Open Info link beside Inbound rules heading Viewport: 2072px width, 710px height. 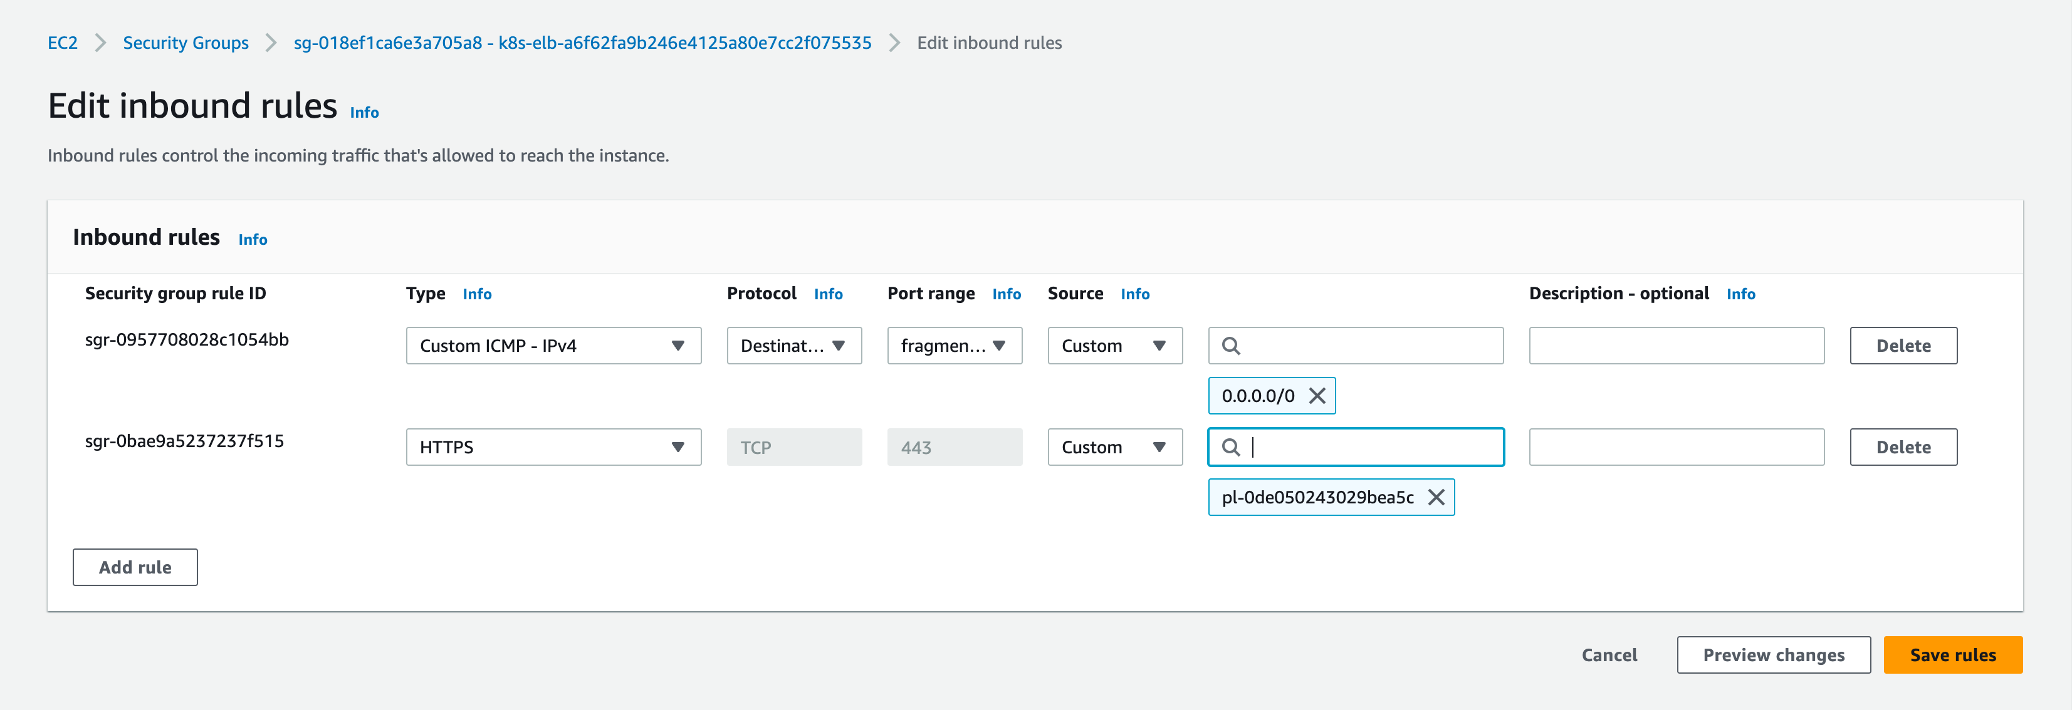[253, 239]
